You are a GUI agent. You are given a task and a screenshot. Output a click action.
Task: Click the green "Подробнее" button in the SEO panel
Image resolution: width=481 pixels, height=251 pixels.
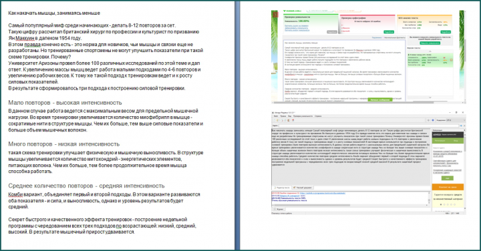coord(446,32)
